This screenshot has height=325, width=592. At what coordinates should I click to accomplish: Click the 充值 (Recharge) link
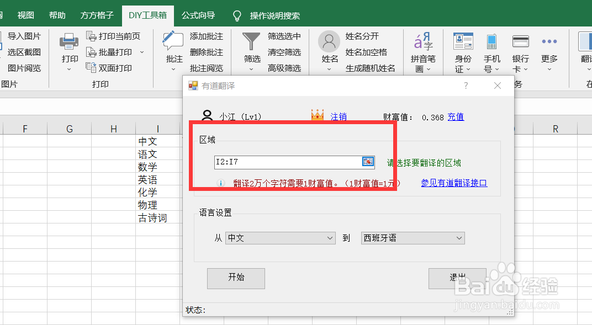456,117
